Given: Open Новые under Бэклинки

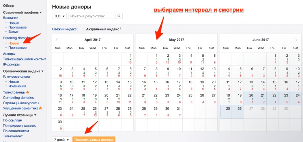Looking at the screenshot, I should (x=13, y=23).
